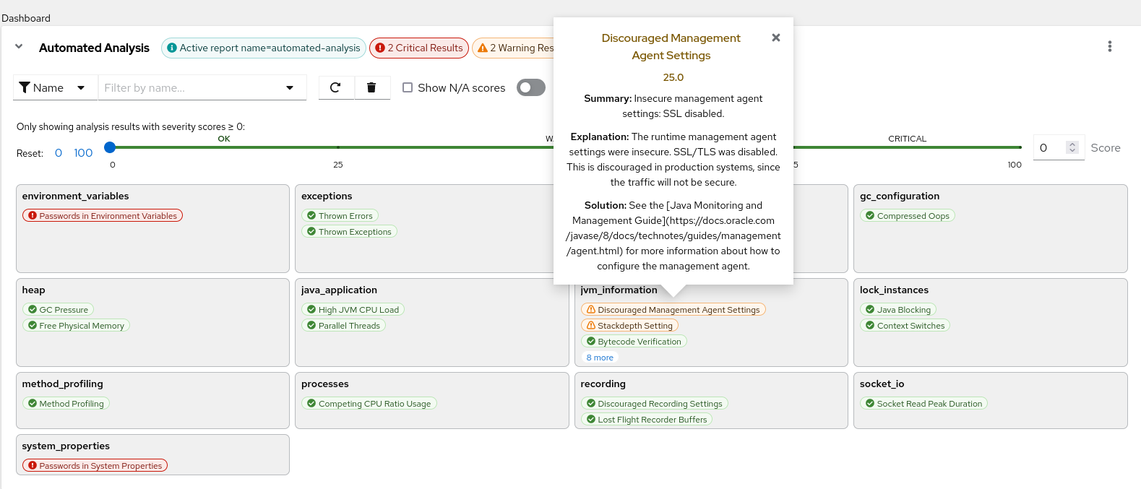Screen dimensions: 1141x489
Task: Click the severity score slider handle
Action: 110,147
